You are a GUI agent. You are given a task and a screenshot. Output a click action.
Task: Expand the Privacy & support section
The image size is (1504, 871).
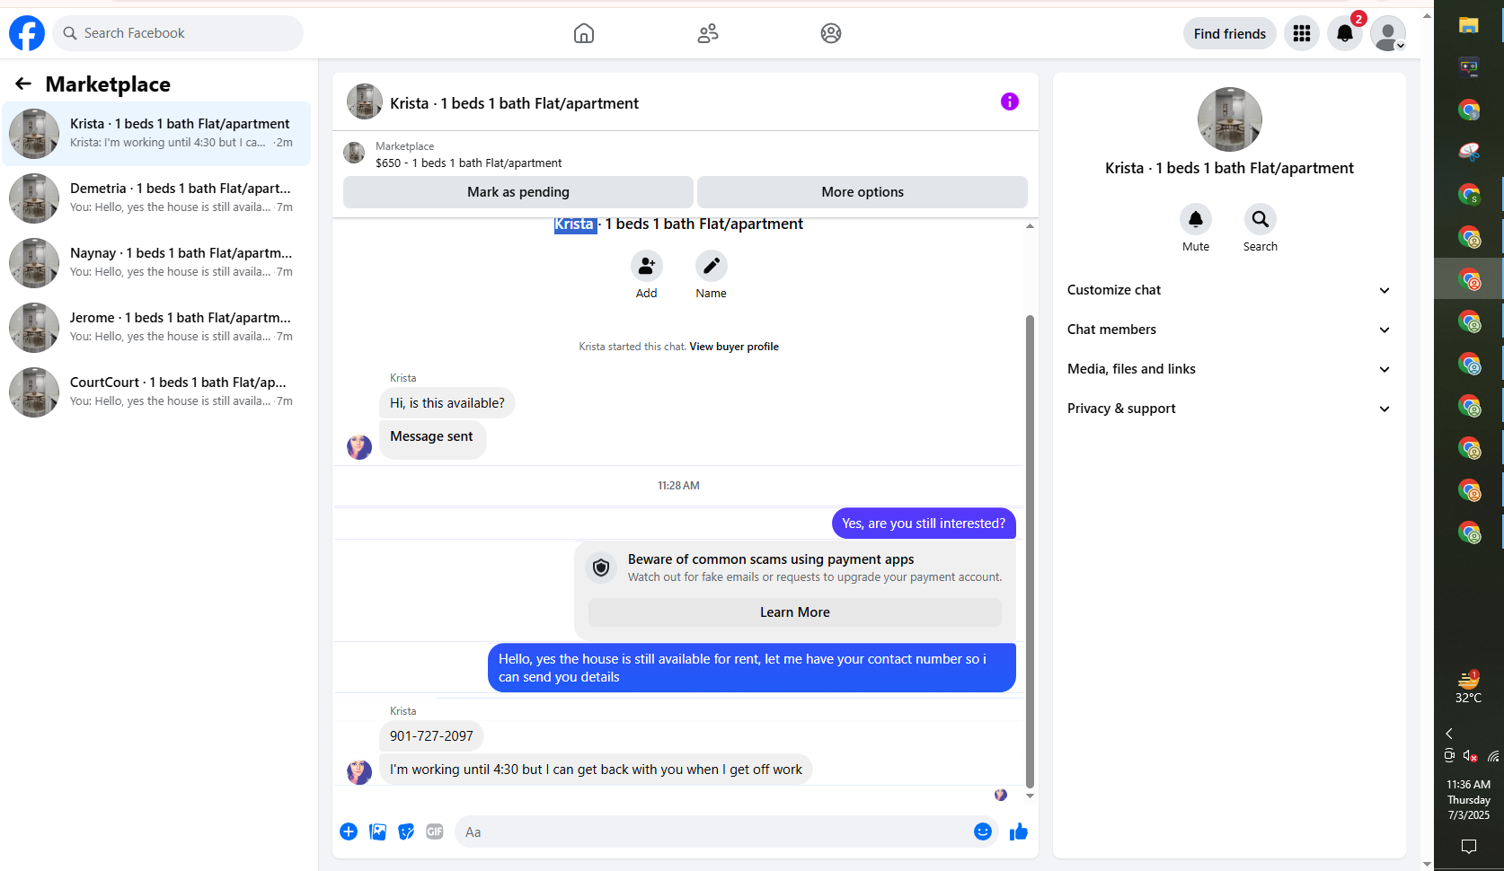[1229, 409]
